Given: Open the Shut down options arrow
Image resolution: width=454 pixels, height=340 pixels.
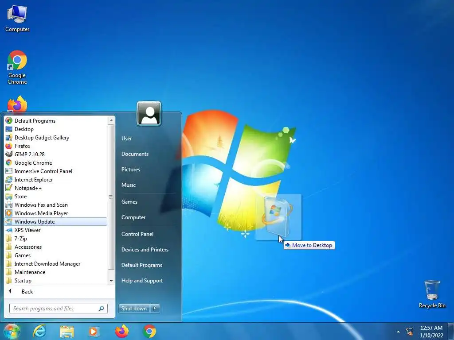Looking at the screenshot, I should tap(155, 308).
